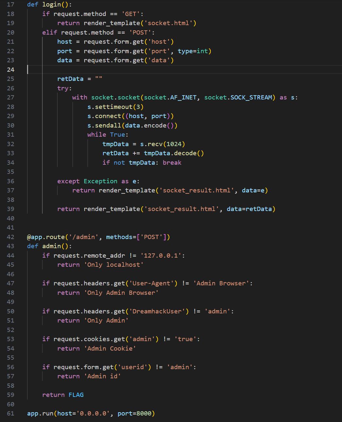
Task: Click the s.connect((host, port)) call
Action: (x=131, y=116)
